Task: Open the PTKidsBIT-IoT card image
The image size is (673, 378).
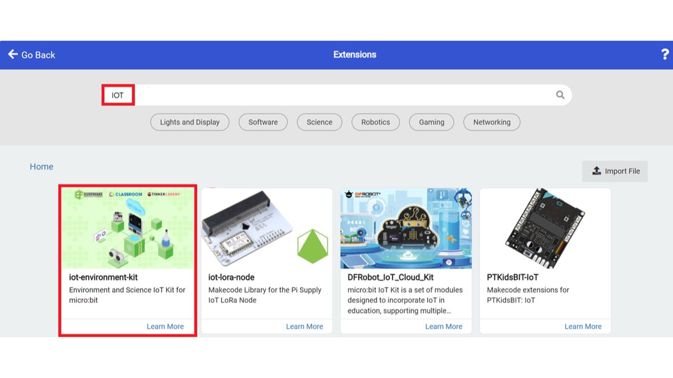Action: [x=545, y=228]
